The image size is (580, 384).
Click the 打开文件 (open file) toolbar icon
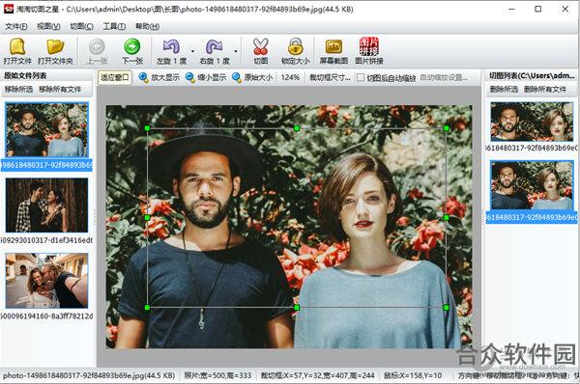[x=17, y=51]
